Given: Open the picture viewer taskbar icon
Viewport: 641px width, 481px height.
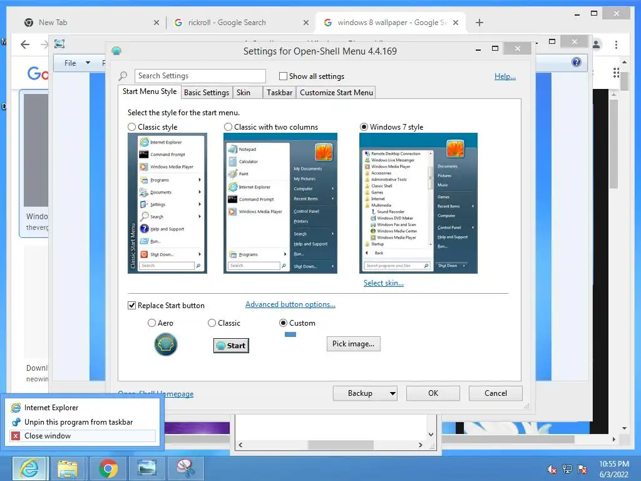Looking at the screenshot, I should pyautogui.click(x=146, y=468).
